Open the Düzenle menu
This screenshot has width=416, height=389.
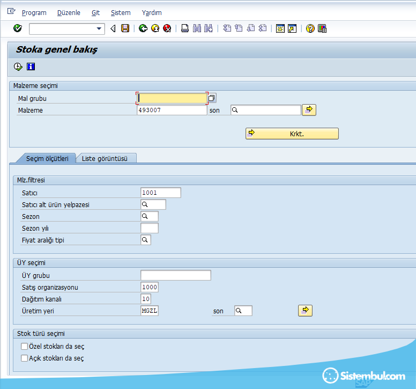(69, 12)
